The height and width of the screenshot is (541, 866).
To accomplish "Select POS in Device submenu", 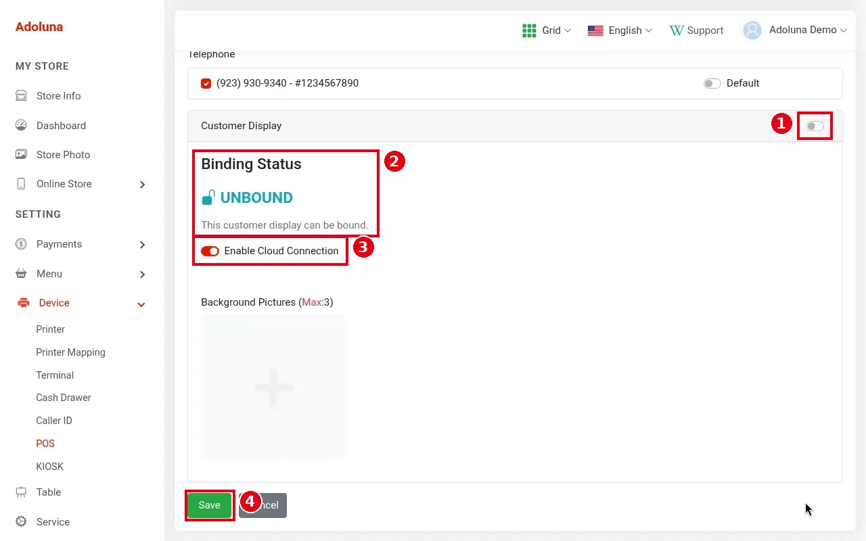I will point(45,444).
